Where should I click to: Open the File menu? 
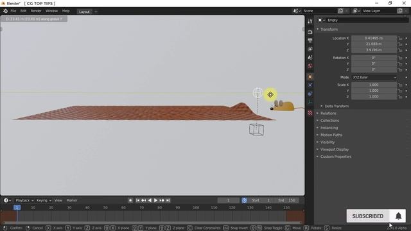[13, 11]
